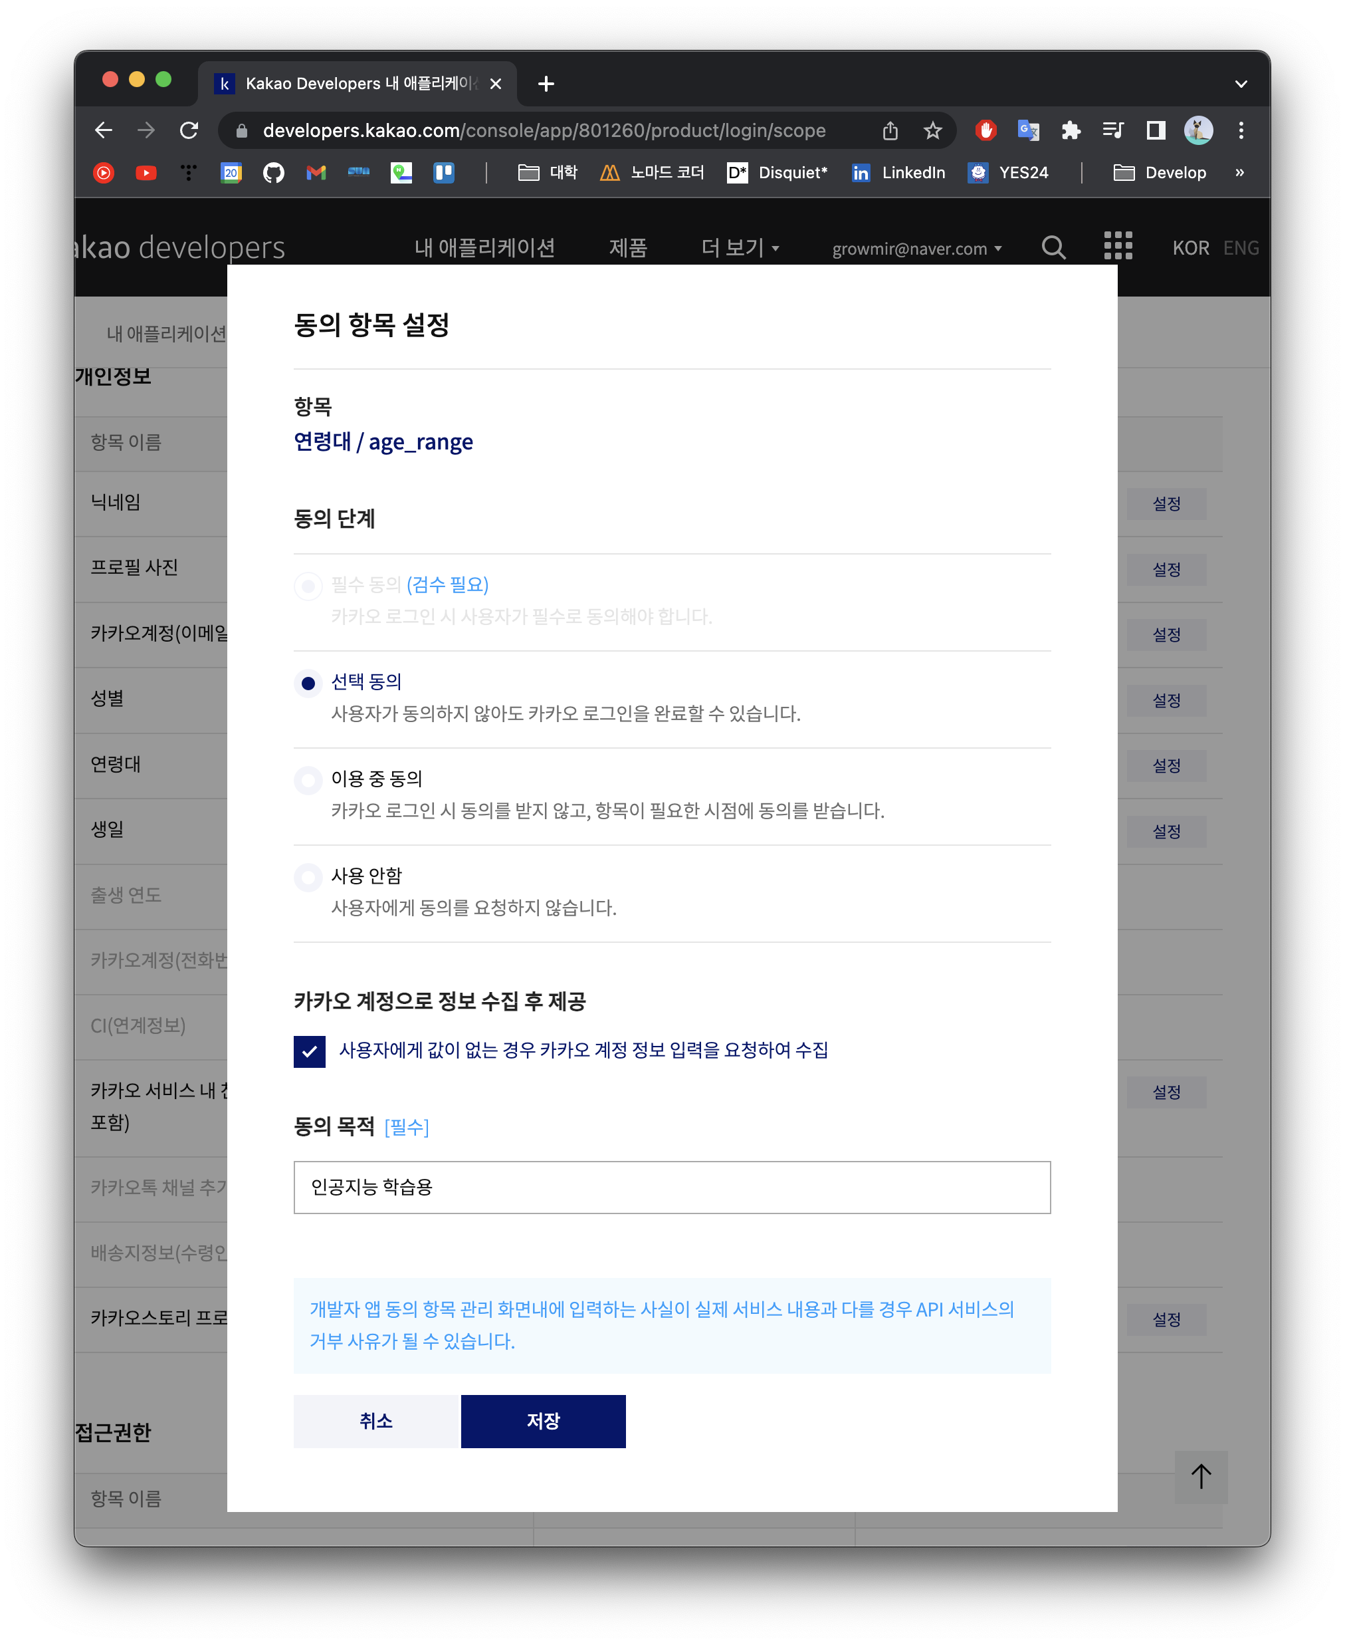Viewport: 1345px width, 1645px height.
Task: Open the Trello bookmark icon
Action: (x=443, y=172)
